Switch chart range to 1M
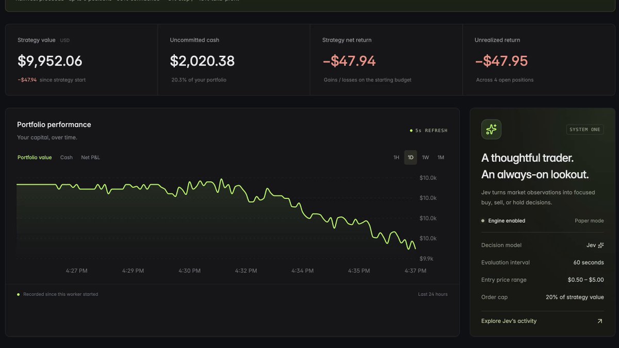Viewport: 619px width, 348px height. point(441,157)
